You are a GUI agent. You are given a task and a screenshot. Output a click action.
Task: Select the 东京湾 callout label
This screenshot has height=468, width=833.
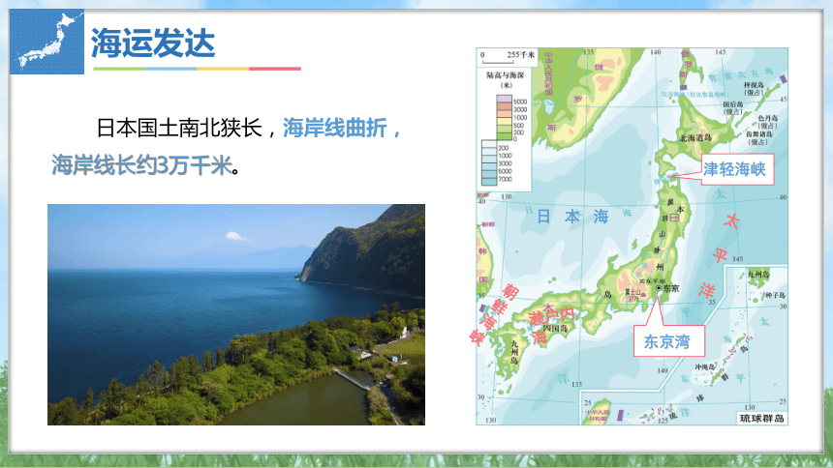(x=667, y=341)
